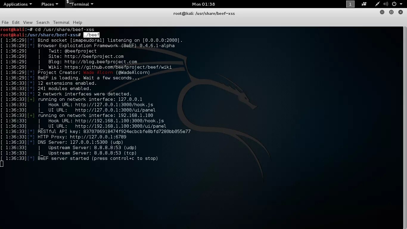The image size is (407, 229).
Task: Open the View menu
Action: (28, 22)
